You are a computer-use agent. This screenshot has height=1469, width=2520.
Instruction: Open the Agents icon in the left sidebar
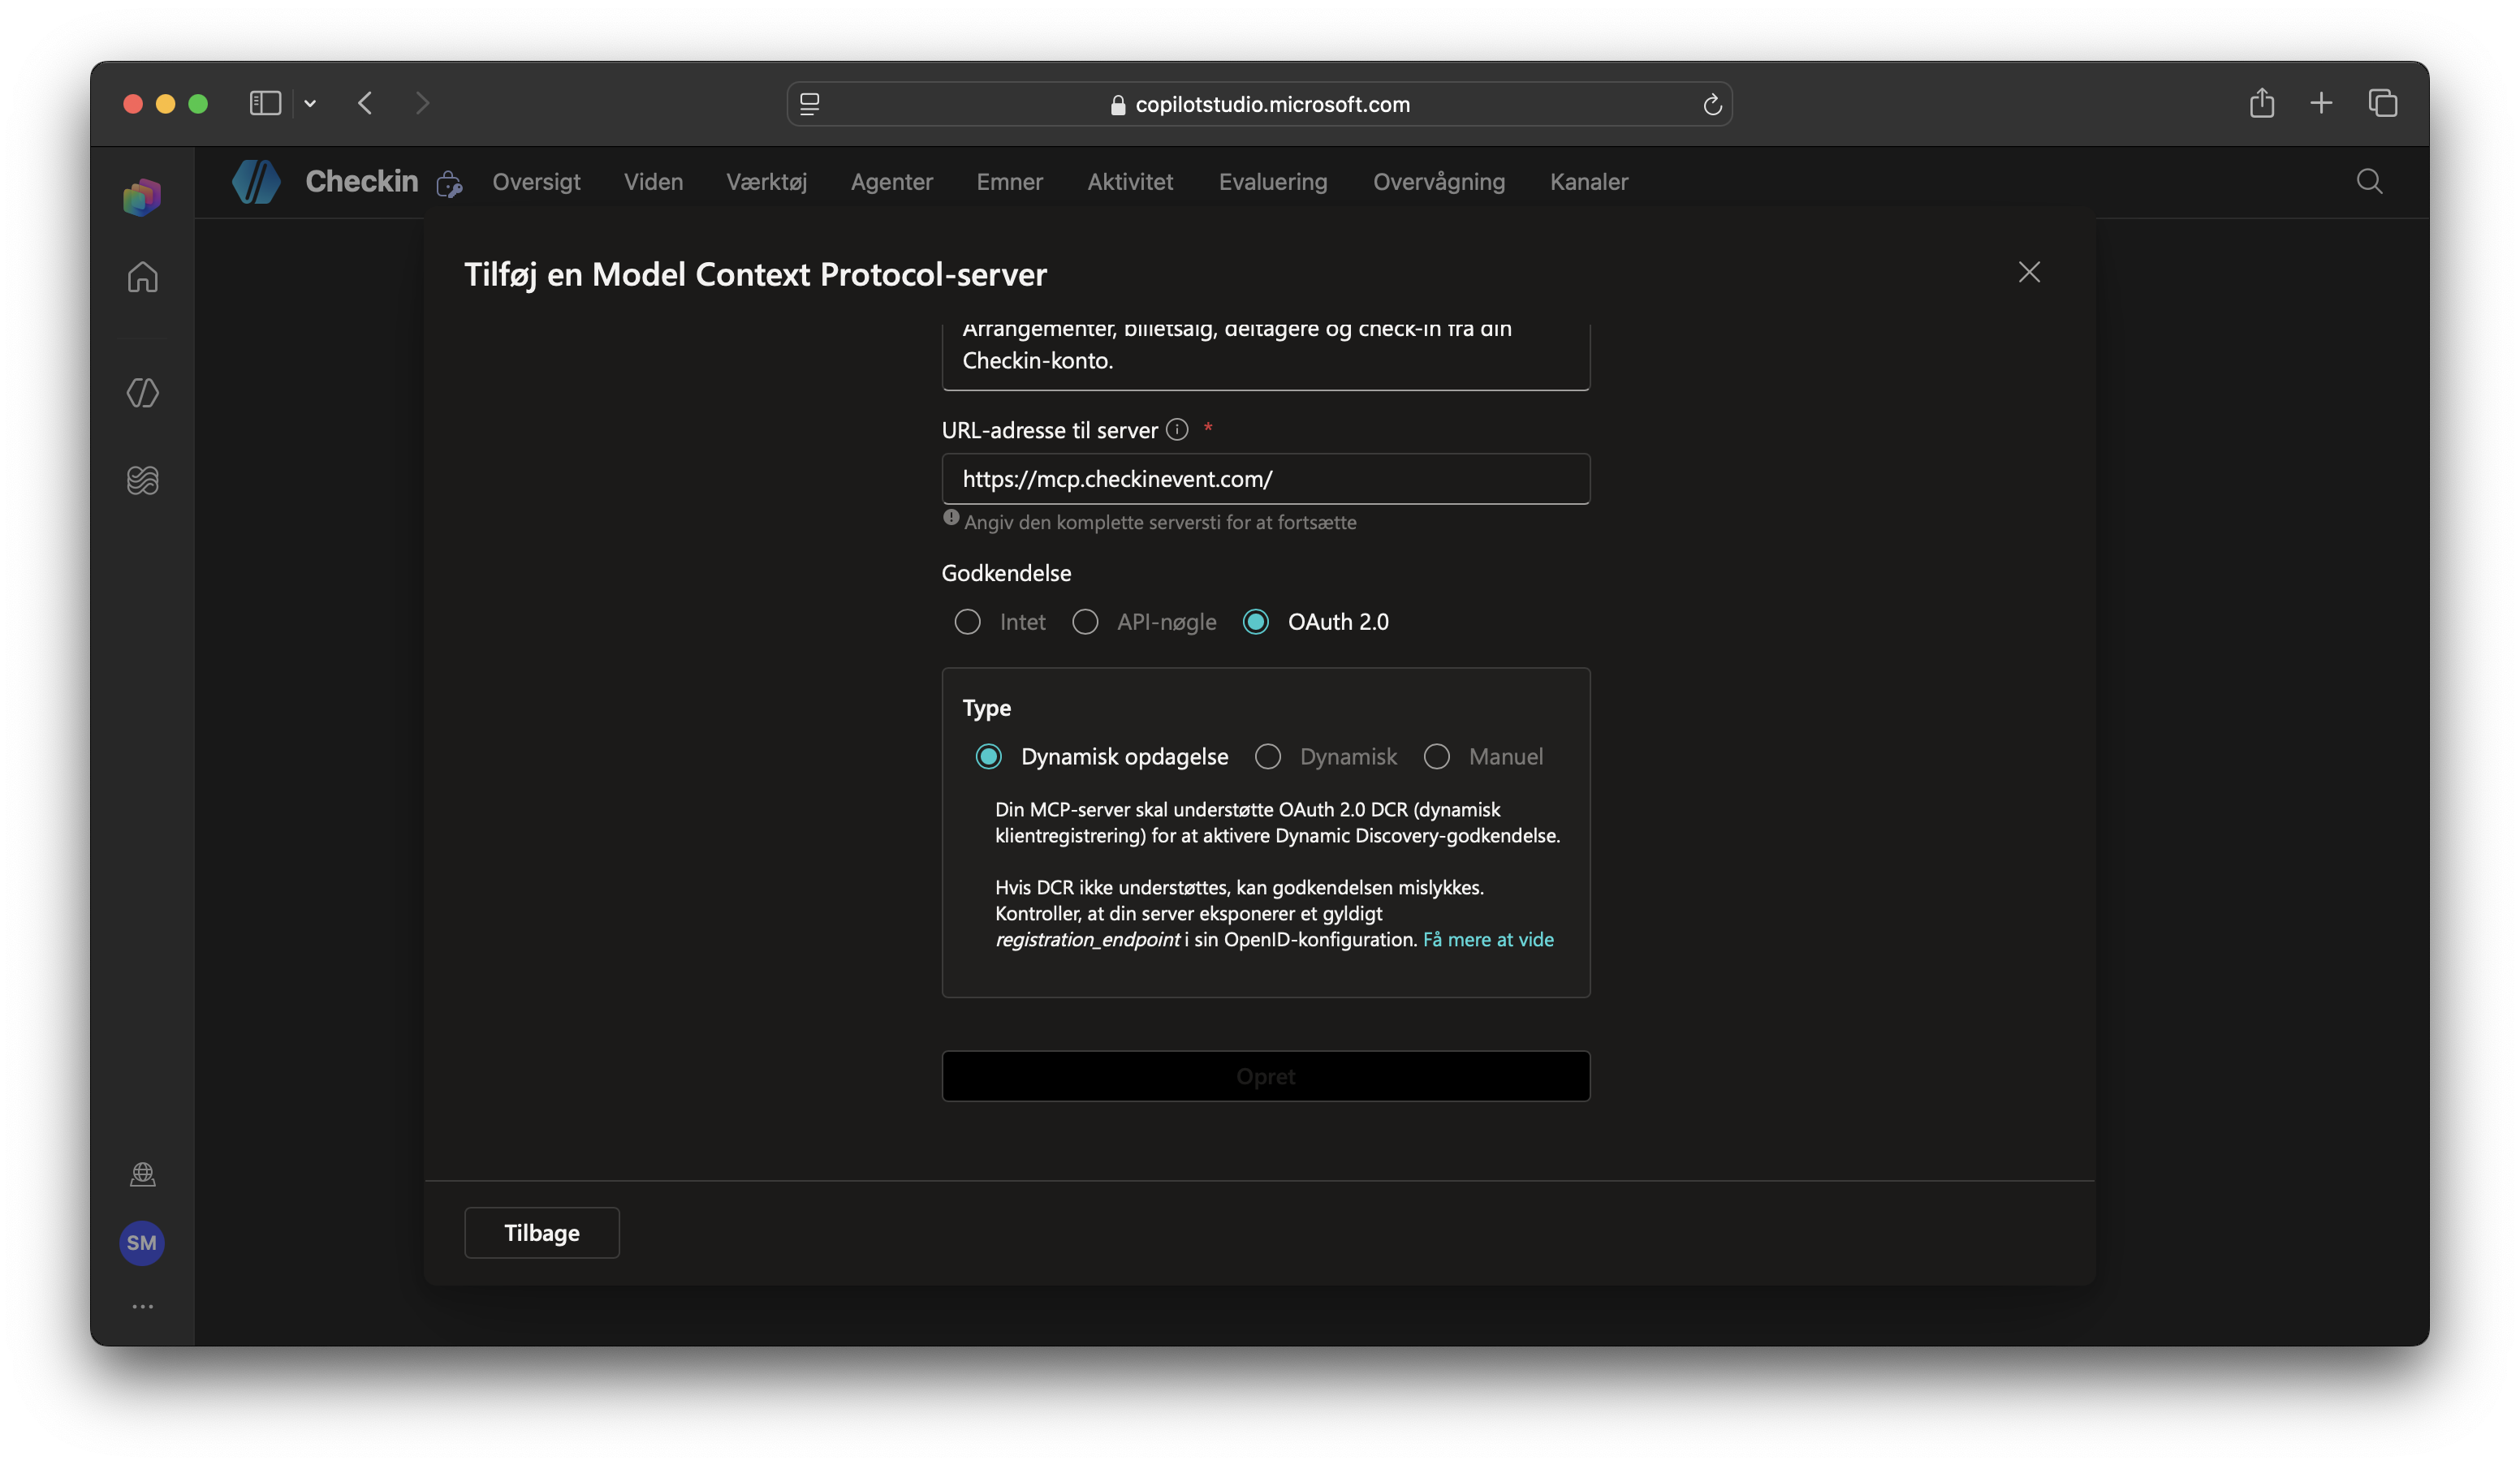pos(142,393)
